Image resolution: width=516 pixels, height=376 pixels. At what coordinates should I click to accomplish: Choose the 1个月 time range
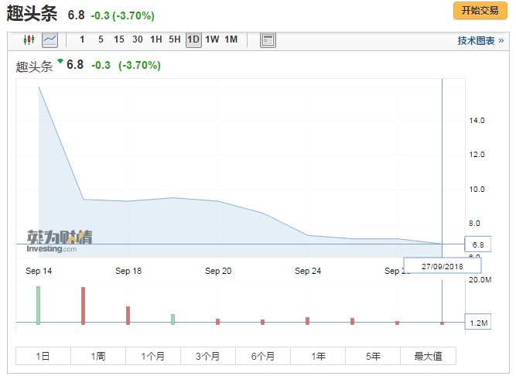click(x=153, y=356)
